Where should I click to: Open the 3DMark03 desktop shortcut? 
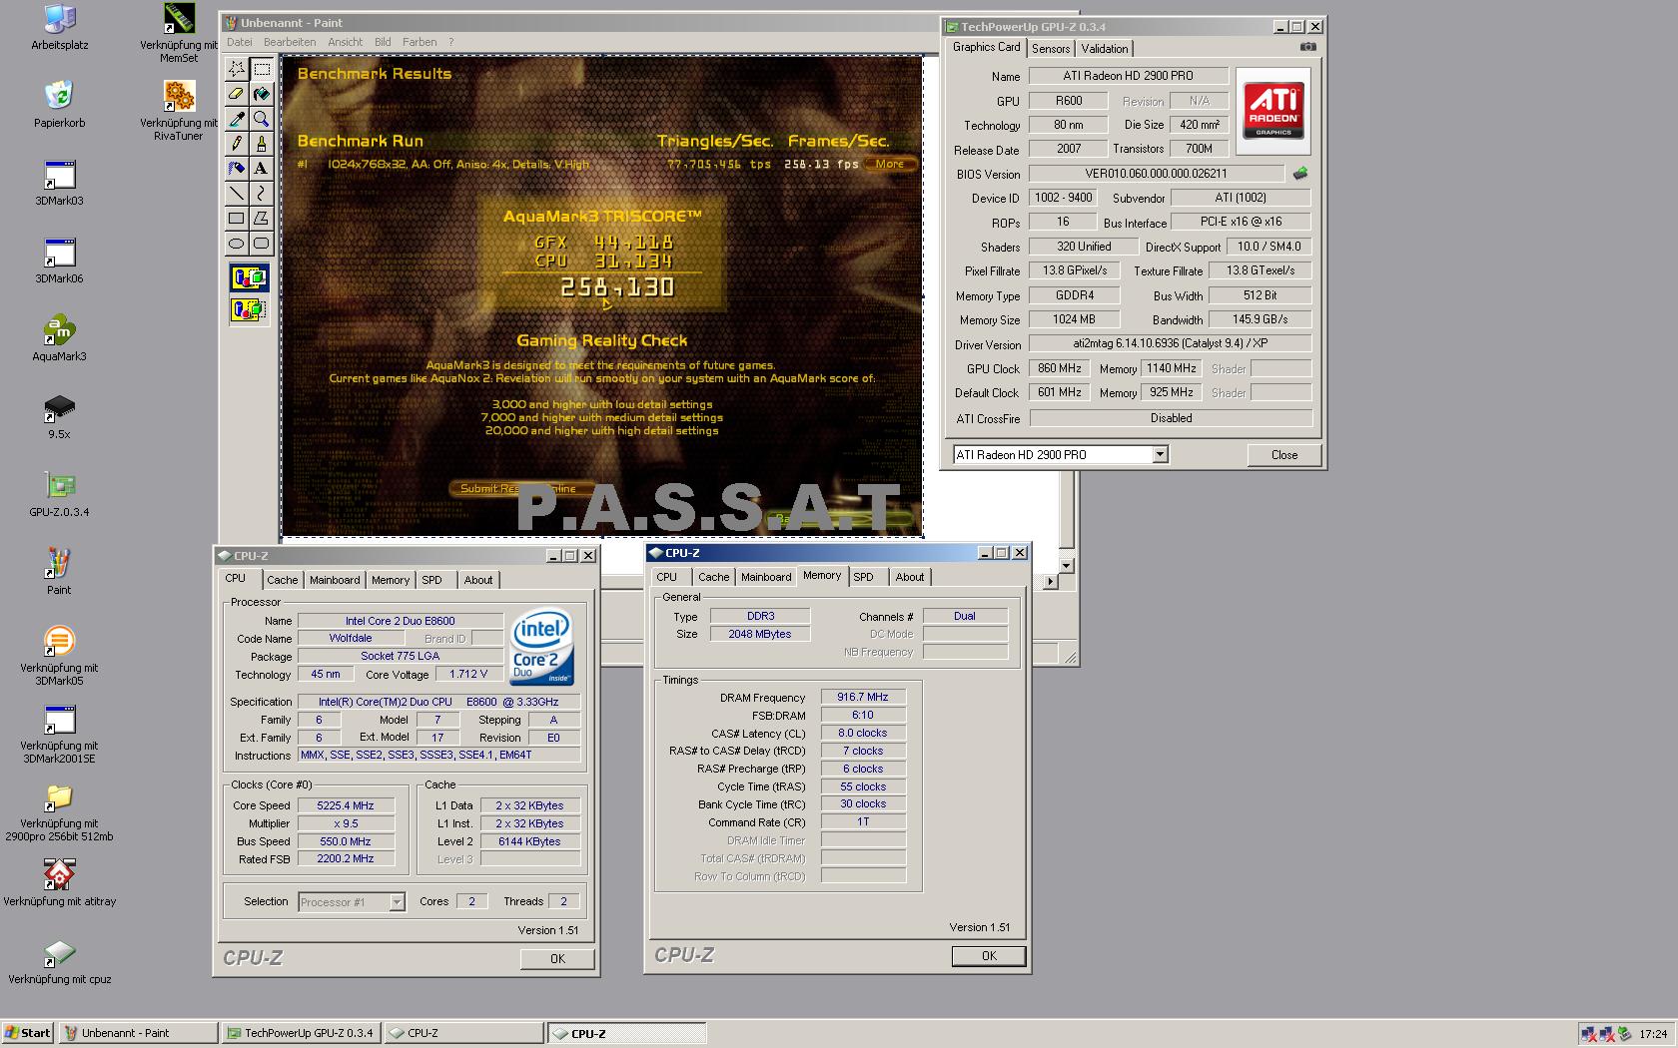[59, 183]
